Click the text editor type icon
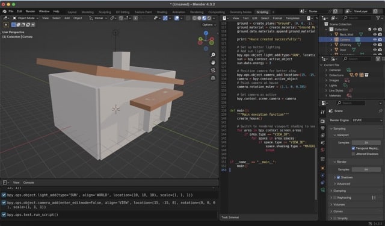The height and width of the screenshot is (226, 385). tap(226, 18)
